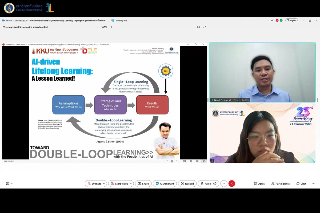Raise your hand in the meeting
Image resolution: width=320 pixels, height=213 pixels.
206,184
